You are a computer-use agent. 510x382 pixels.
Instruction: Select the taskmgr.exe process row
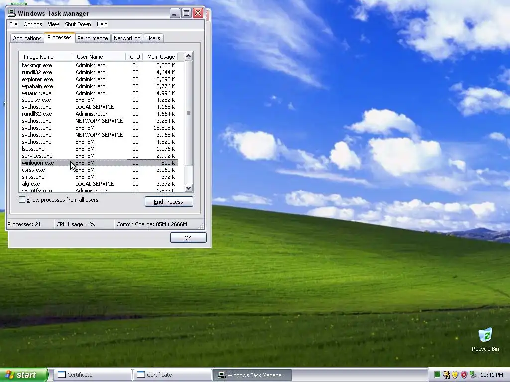[99, 65]
